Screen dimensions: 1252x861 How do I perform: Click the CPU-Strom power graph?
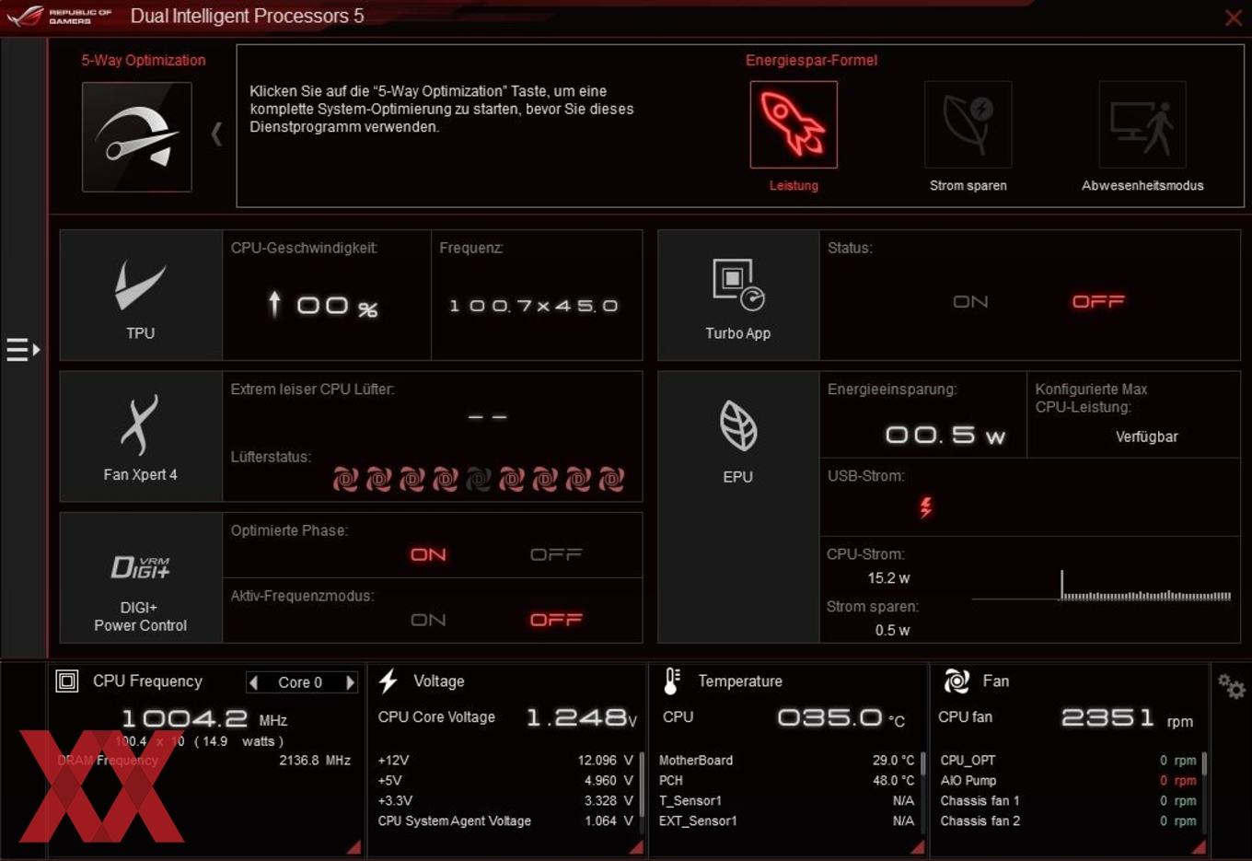1101,586
